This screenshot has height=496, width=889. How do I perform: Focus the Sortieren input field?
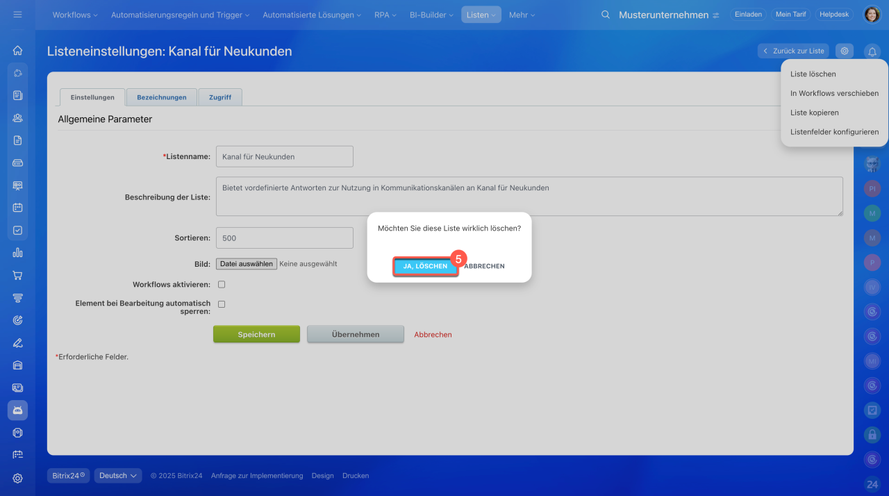285,238
